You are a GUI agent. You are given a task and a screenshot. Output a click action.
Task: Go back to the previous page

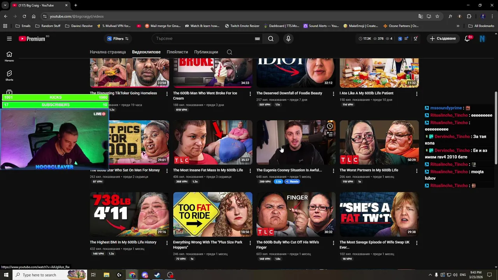click(x=5, y=16)
